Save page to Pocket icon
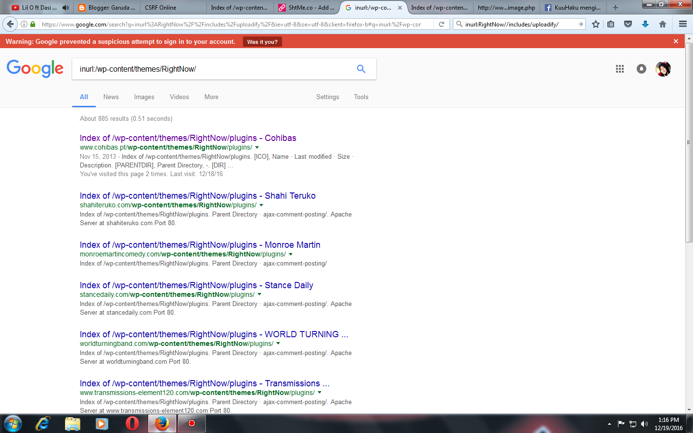This screenshot has height=433, width=693. (x=628, y=24)
